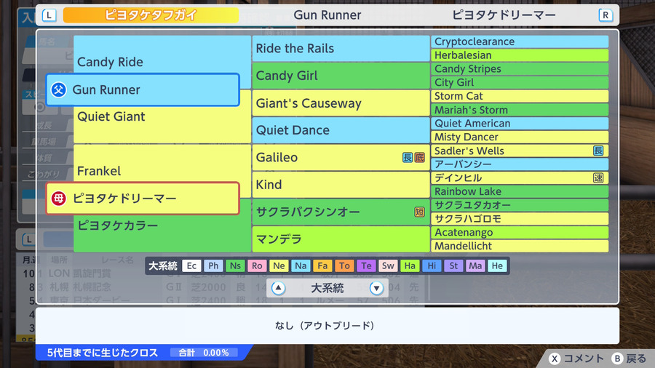The image size is (655, 368).
Task: Select the Ma lineage color swatch
Action: (475, 265)
